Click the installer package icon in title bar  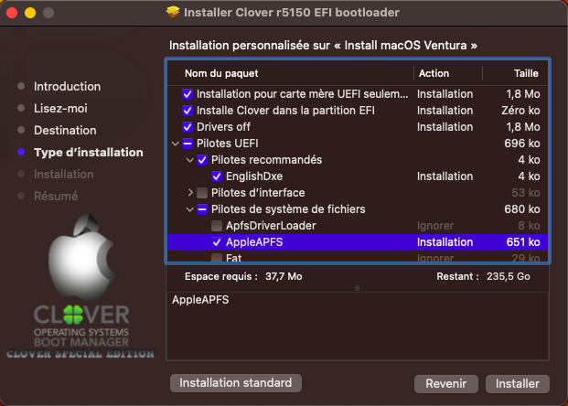pos(173,12)
